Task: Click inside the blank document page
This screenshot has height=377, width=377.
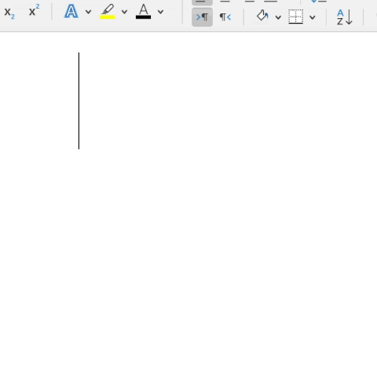Action: click(188, 204)
